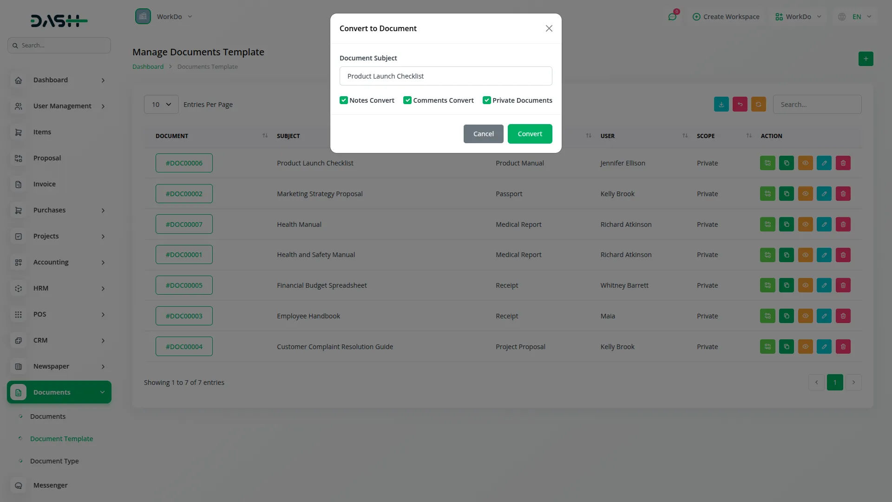892x502 pixels.
Task: Open the Messenger panel in the sidebar
Action: (x=50, y=485)
